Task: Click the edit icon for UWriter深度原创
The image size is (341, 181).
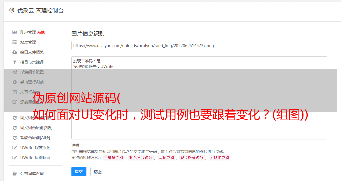Action: (15, 148)
